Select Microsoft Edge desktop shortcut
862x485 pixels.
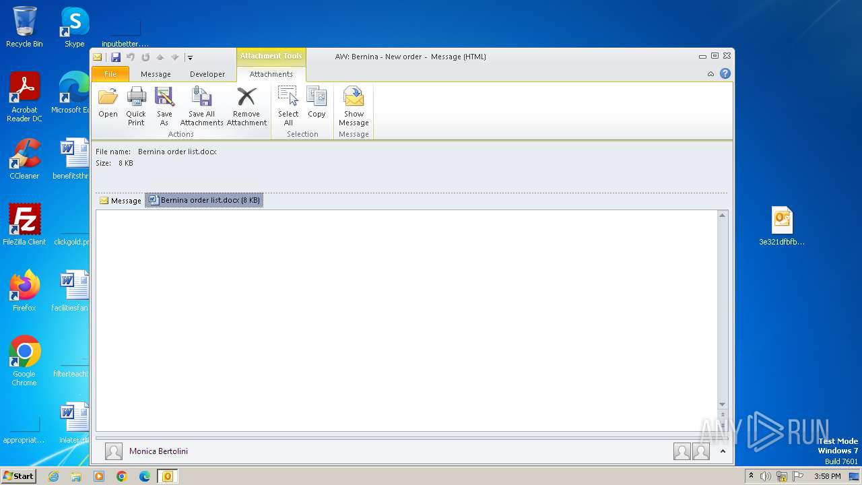point(70,93)
